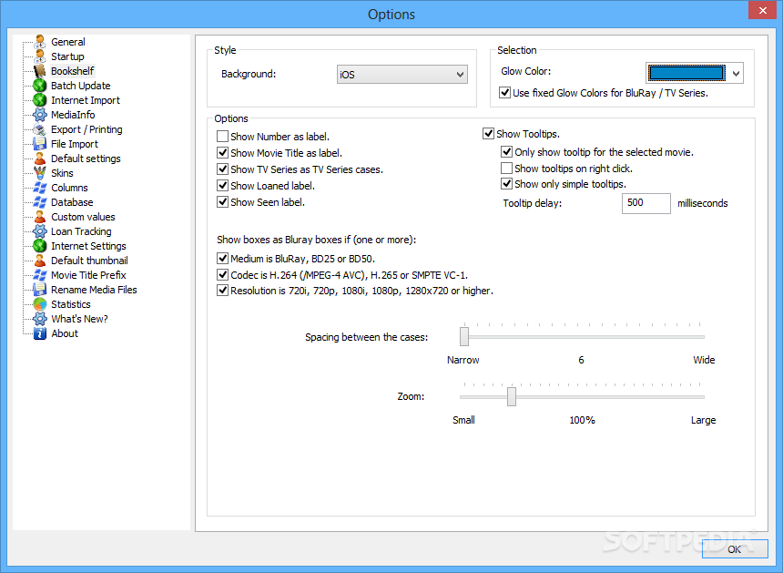
Task: Enable Show Number as label
Action: [223, 137]
